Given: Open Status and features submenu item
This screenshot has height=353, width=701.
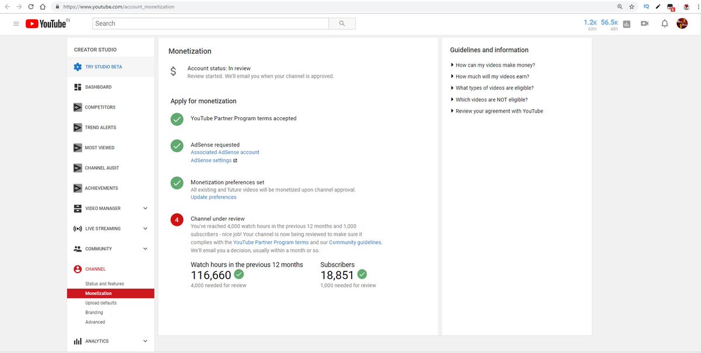Looking at the screenshot, I should [105, 284].
